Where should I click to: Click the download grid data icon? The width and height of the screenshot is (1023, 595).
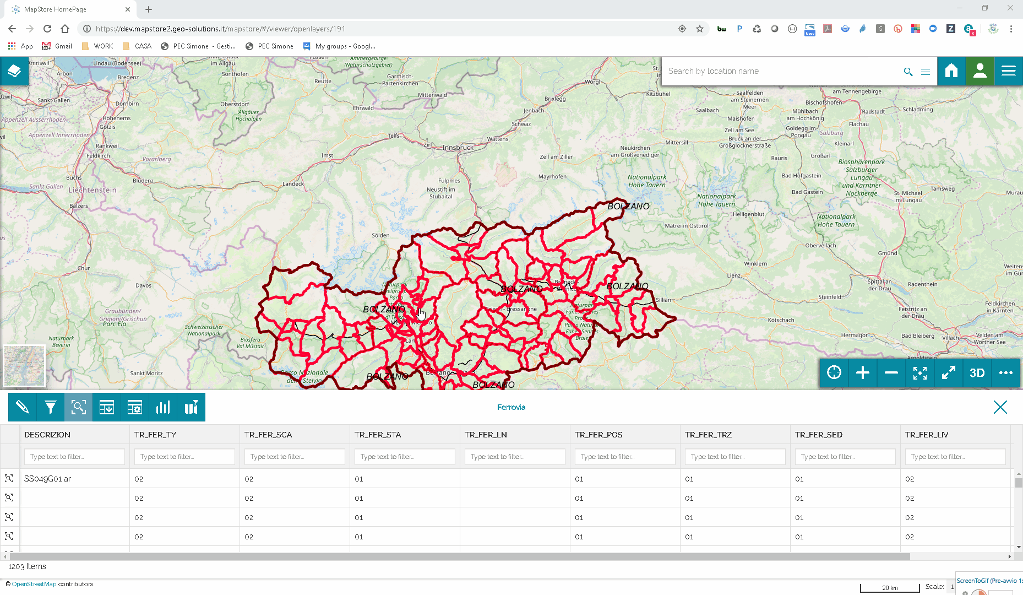[107, 407]
